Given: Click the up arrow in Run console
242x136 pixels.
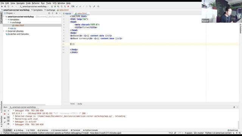Looking at the screenshot, I should click(x=8, y=111).
